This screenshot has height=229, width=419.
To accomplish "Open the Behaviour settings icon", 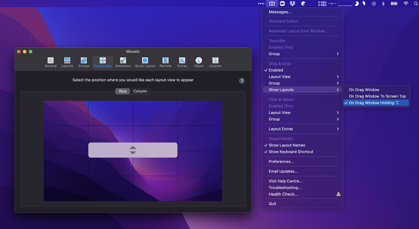I will (123, 62).
